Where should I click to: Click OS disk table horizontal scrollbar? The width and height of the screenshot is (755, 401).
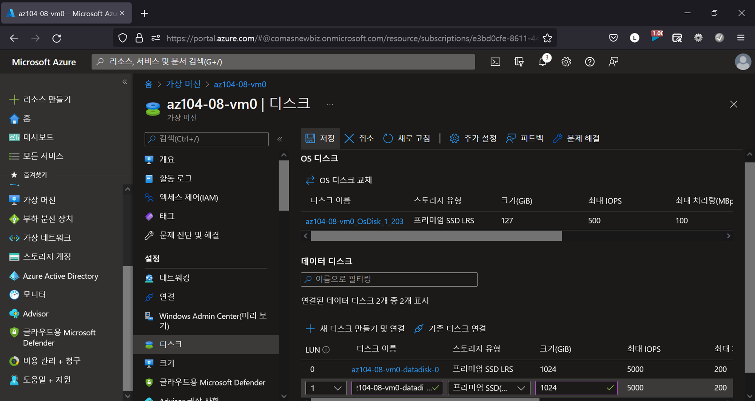pyautogui.click(x=436, y=236)
